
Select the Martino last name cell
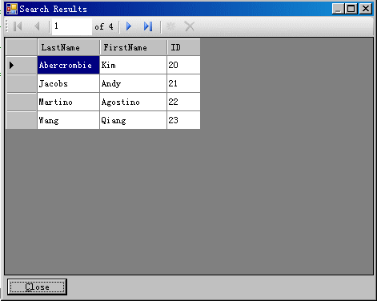coord(69,102)
